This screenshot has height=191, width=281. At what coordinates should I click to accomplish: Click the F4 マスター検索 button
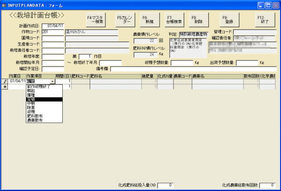(96, 19)
